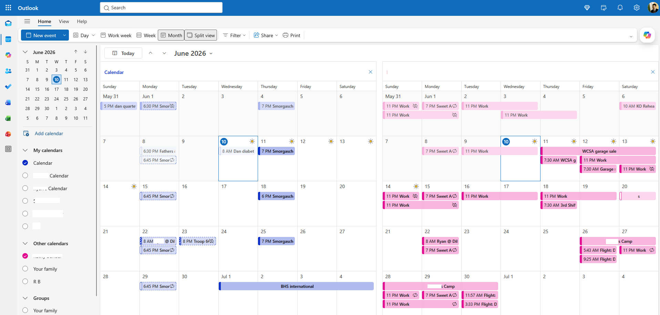Open Calendar app in left sidebar
660x315 pixels.
(x=8, y=39)
